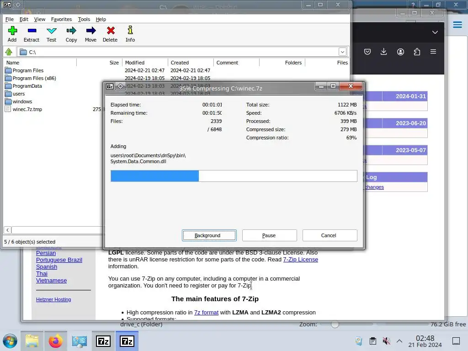468x351 pixels.
Task: Open the Persian language link
Action: (x=46, y=253)
